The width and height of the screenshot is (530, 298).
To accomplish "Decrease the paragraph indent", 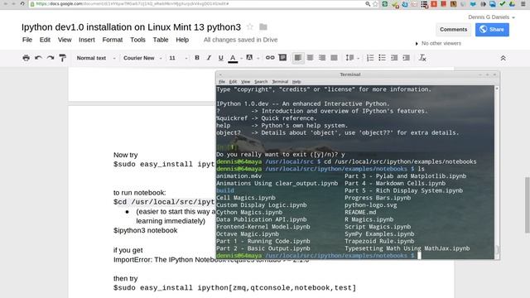I will pyautogui.click(x=394, y=58).
